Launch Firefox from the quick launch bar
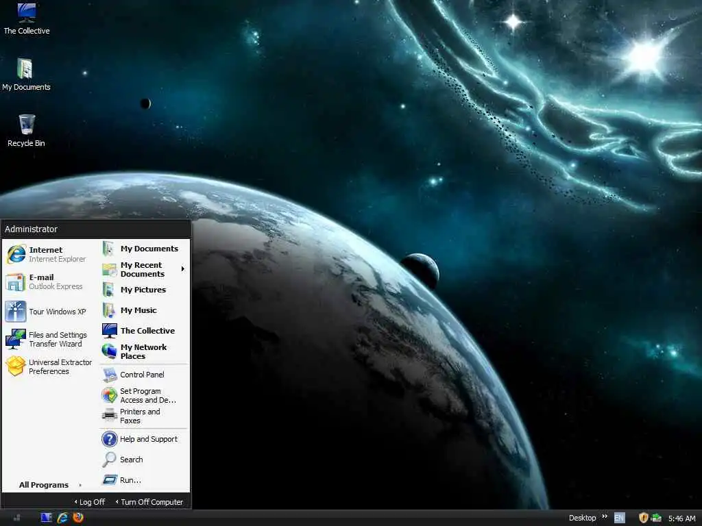Viewport: 702px width, 526px height. [78, 518]
